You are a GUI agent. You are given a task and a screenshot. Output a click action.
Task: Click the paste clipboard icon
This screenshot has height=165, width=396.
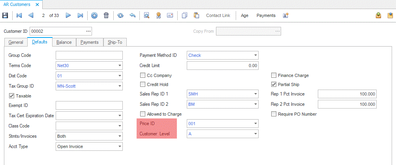click(x=196, y=15)
